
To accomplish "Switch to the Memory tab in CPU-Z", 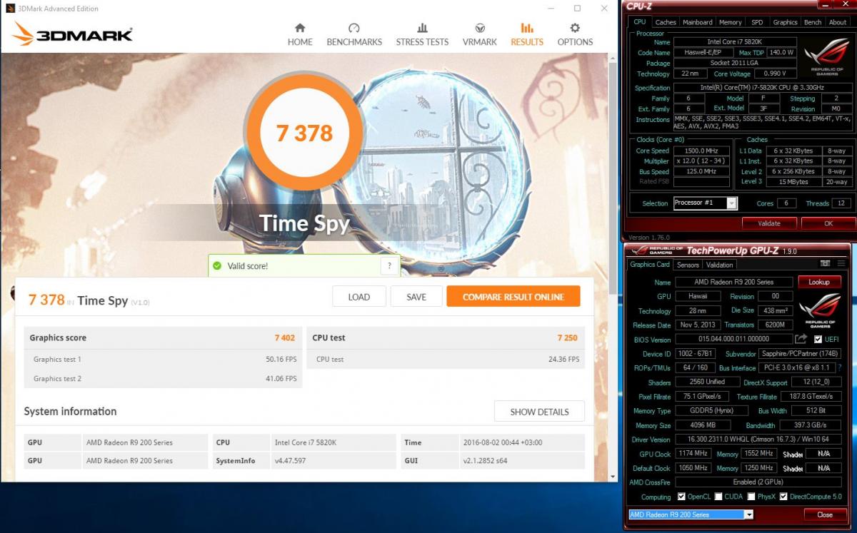I will [x=730, y=22].
